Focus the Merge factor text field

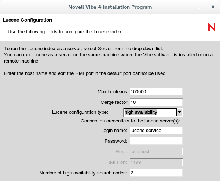156,102
